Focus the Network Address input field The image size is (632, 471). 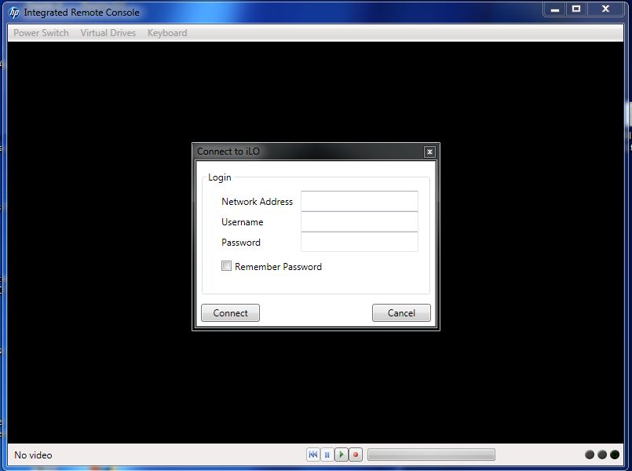360,201
